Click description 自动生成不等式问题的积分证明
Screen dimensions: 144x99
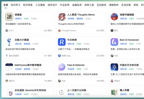coord(20,49)
